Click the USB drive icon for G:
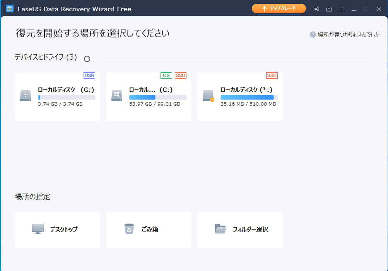Screen dimensions: 388x271 tap(26, 96)
